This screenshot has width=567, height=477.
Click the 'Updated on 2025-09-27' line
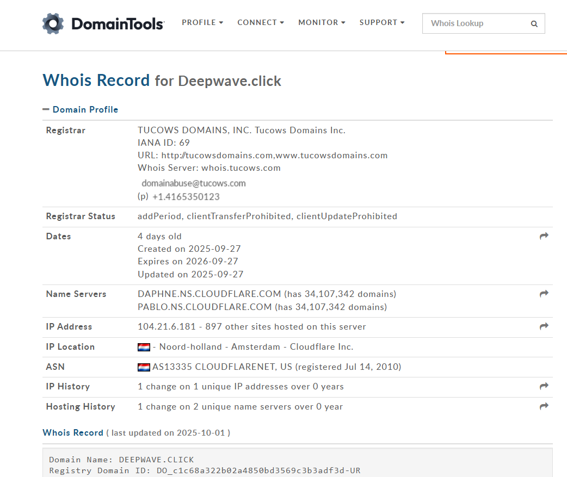click(x=190, y=274)
